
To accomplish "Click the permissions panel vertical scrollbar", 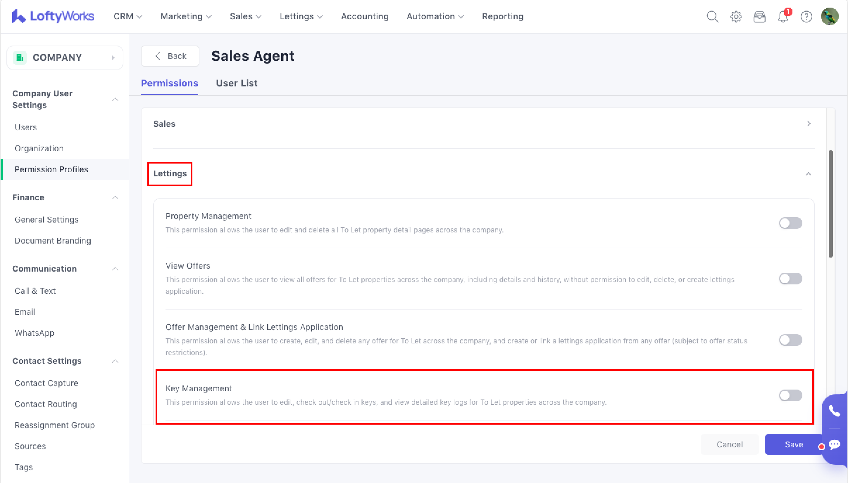I will click(830, 203).
